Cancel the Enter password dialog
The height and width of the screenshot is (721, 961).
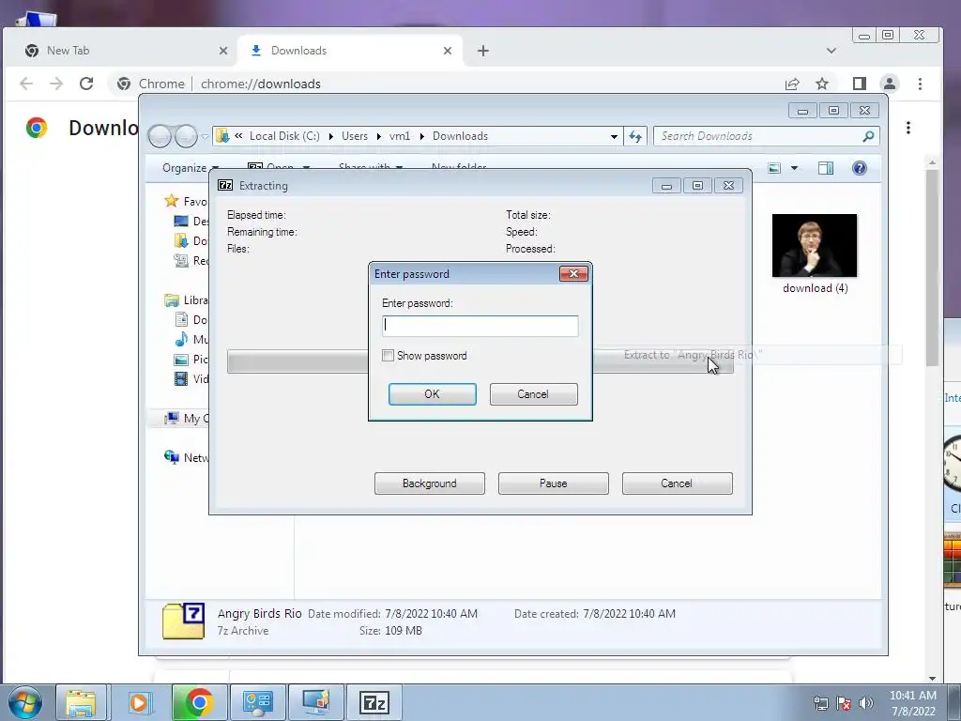pos(533,394)
